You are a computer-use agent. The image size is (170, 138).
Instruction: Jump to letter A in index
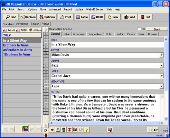(46, 34)
